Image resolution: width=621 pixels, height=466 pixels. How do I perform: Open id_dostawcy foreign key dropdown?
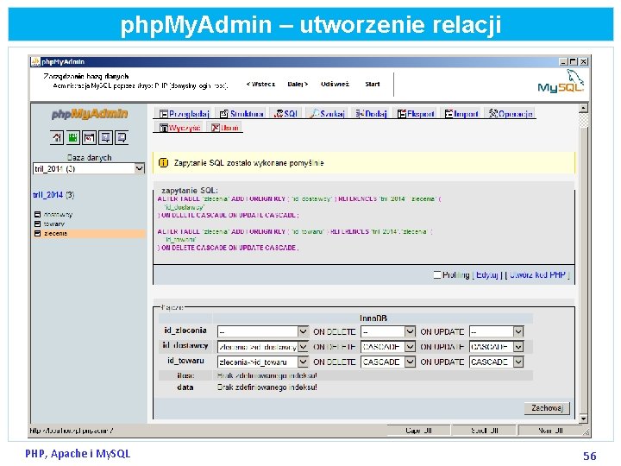pos(262,347)
